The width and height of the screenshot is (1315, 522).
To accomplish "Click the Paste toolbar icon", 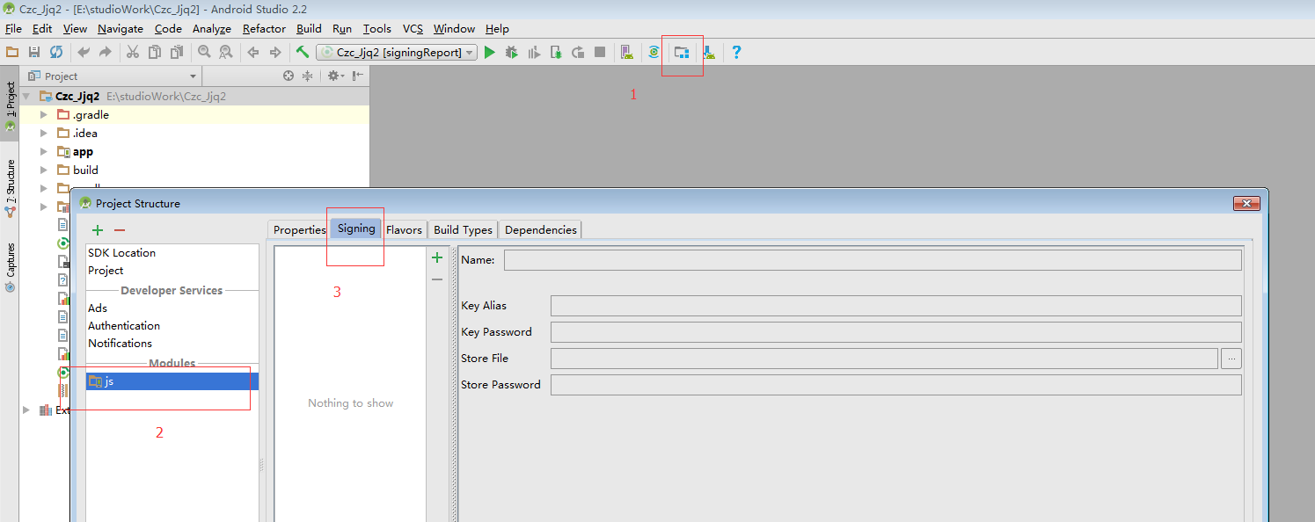I will (177, 53).
